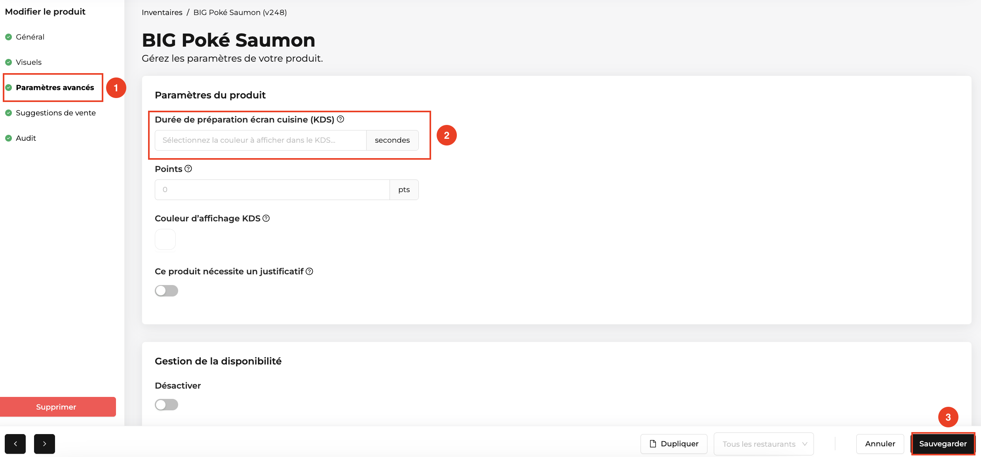Go to next product with right arrow

[x=44, y=444]
